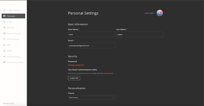Open the Dark theme selection box

click(92, 97)
